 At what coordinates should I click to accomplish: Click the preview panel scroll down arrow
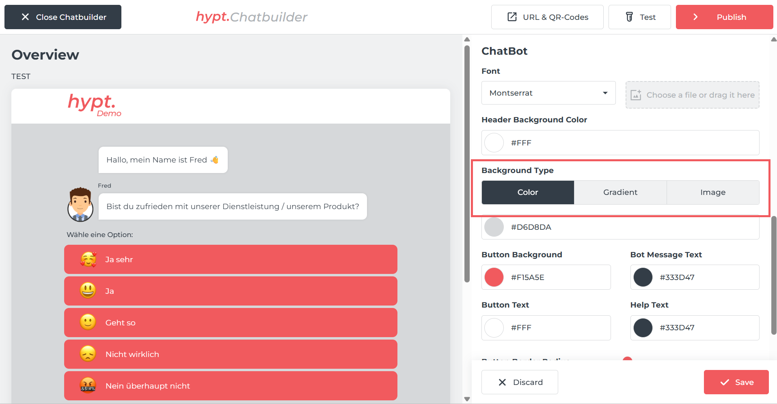click(x=467, y=399)
